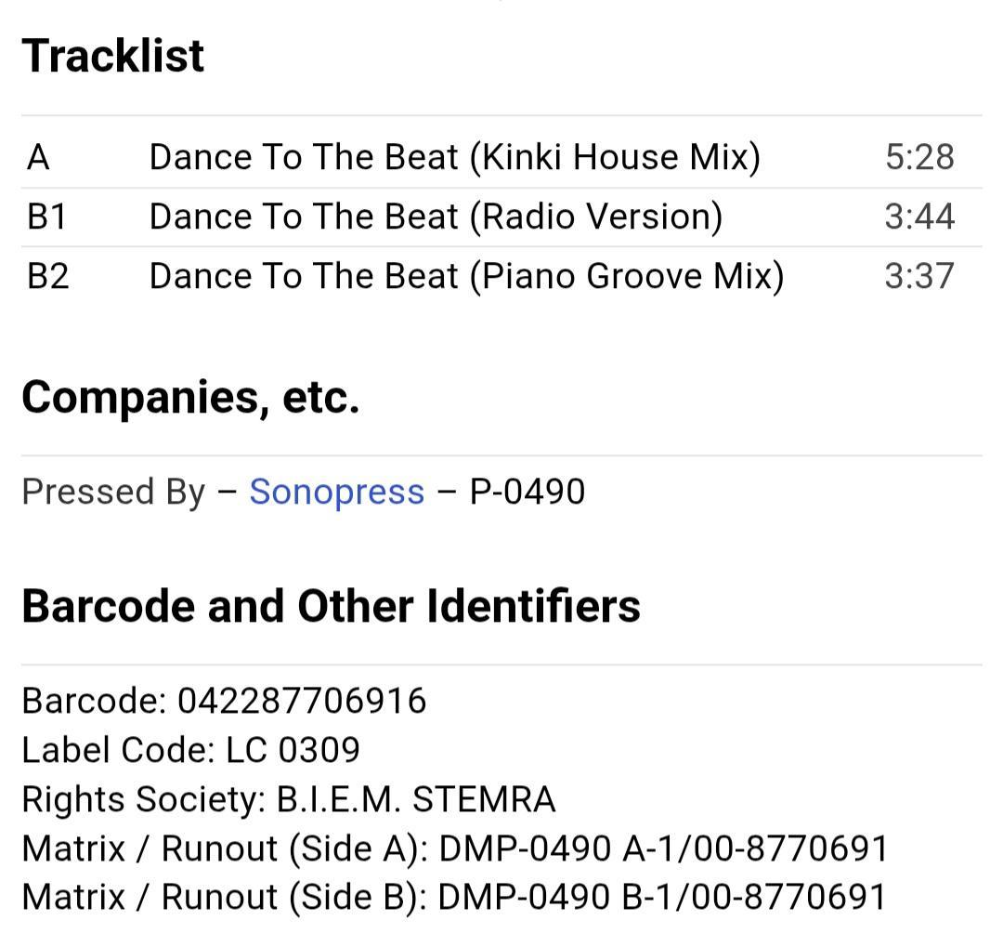Click the Barcode and Other Identifiers heading

332,606
